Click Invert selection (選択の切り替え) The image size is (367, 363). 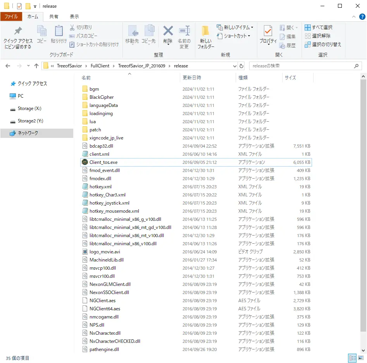[x=323, y=45]
